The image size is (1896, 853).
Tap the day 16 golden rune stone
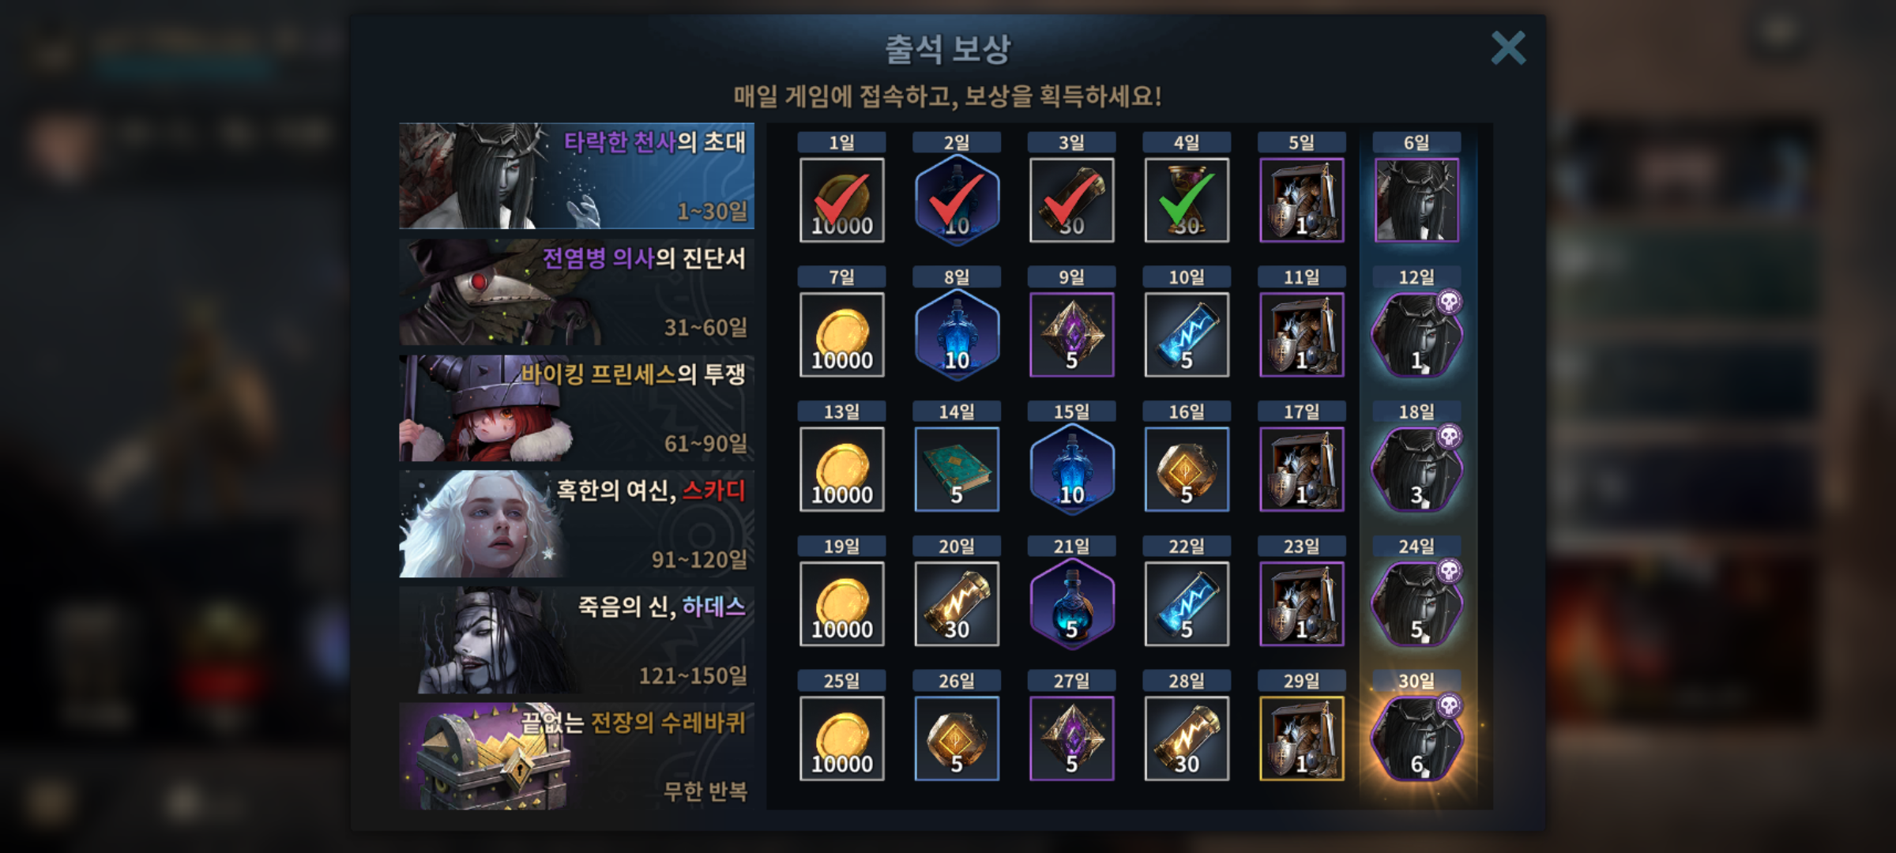pyautogui.click(x=1187, y=469)
